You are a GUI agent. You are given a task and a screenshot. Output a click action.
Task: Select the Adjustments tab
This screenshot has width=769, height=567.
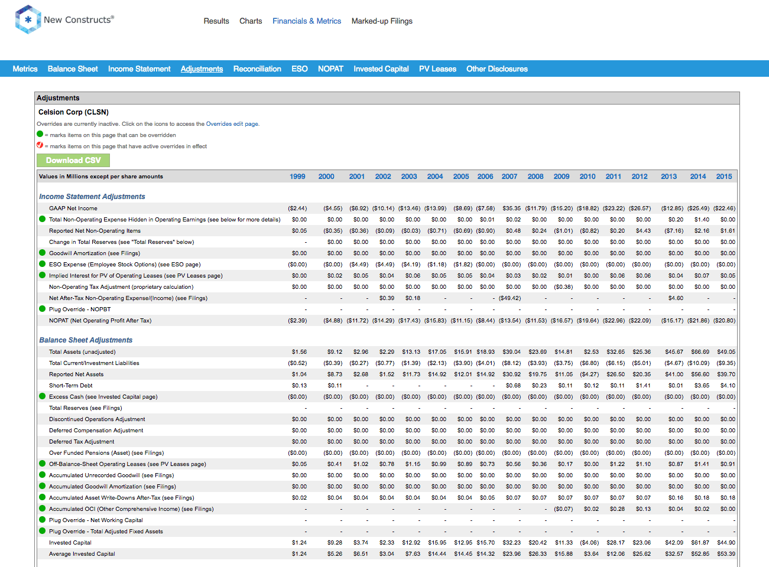tap(202, 69)
